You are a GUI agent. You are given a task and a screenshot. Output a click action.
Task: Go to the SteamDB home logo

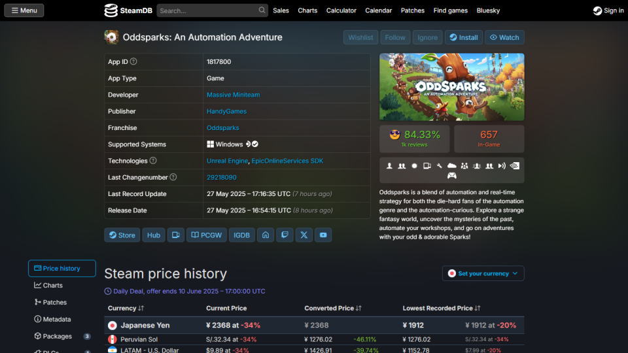pos(128,10)
